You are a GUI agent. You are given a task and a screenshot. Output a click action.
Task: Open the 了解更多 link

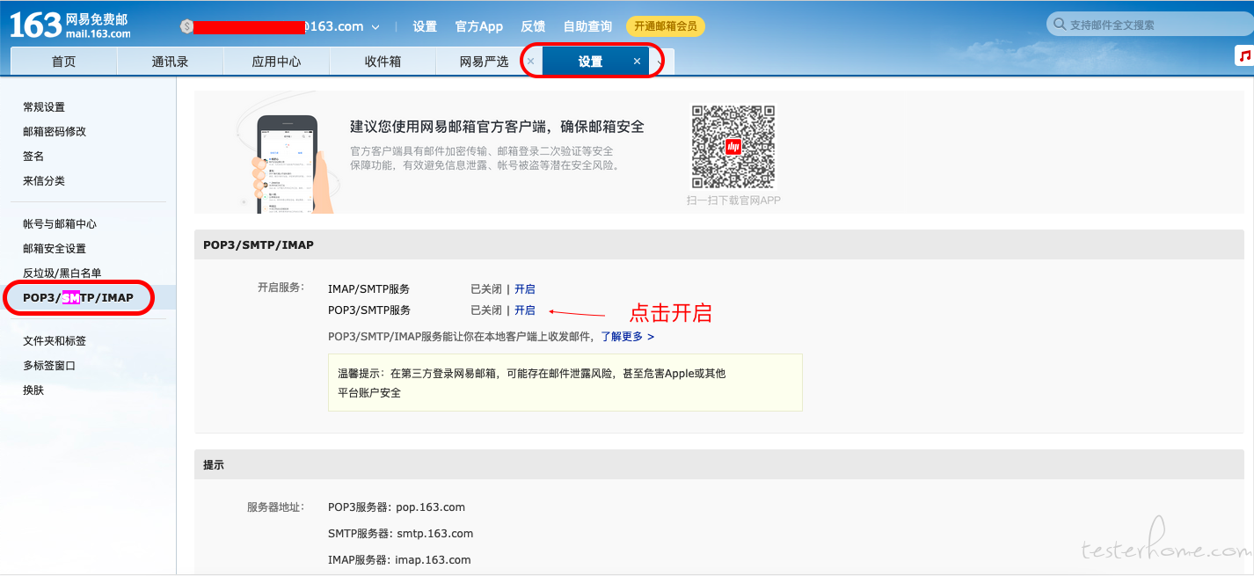627,337
